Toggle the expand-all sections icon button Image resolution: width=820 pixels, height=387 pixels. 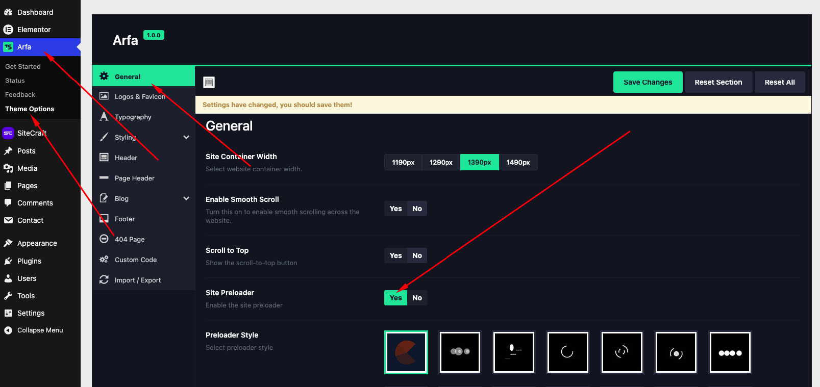[x=209, y=82]
